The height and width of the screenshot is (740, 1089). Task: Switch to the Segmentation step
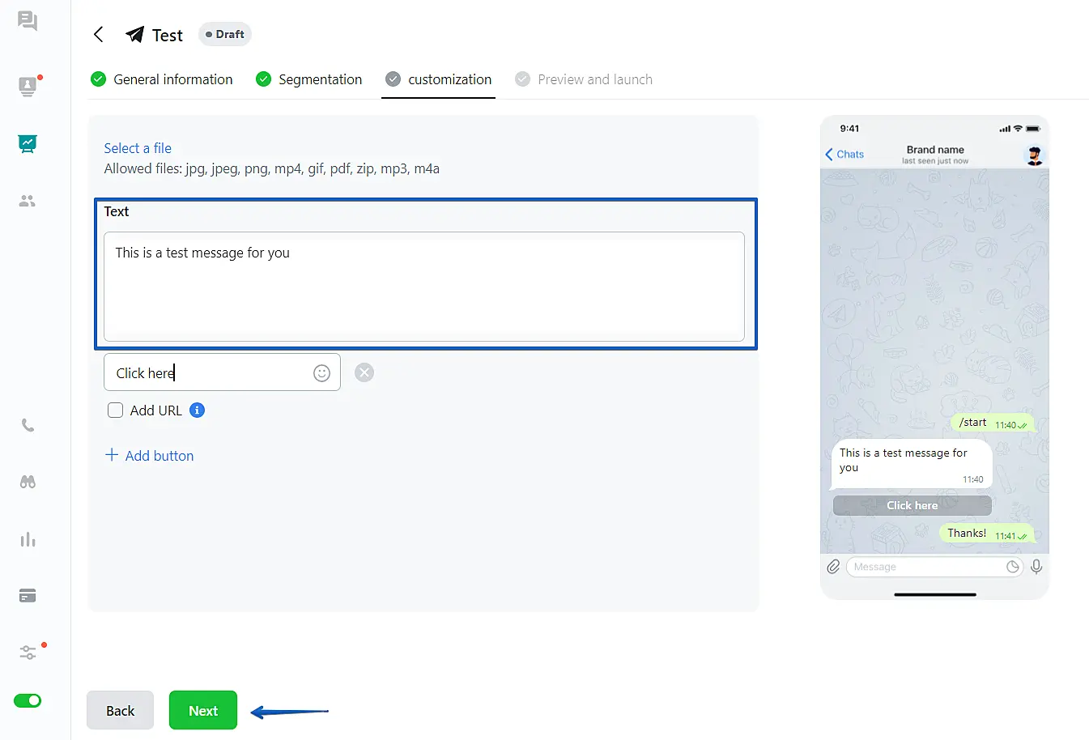[x=309, y=79]
